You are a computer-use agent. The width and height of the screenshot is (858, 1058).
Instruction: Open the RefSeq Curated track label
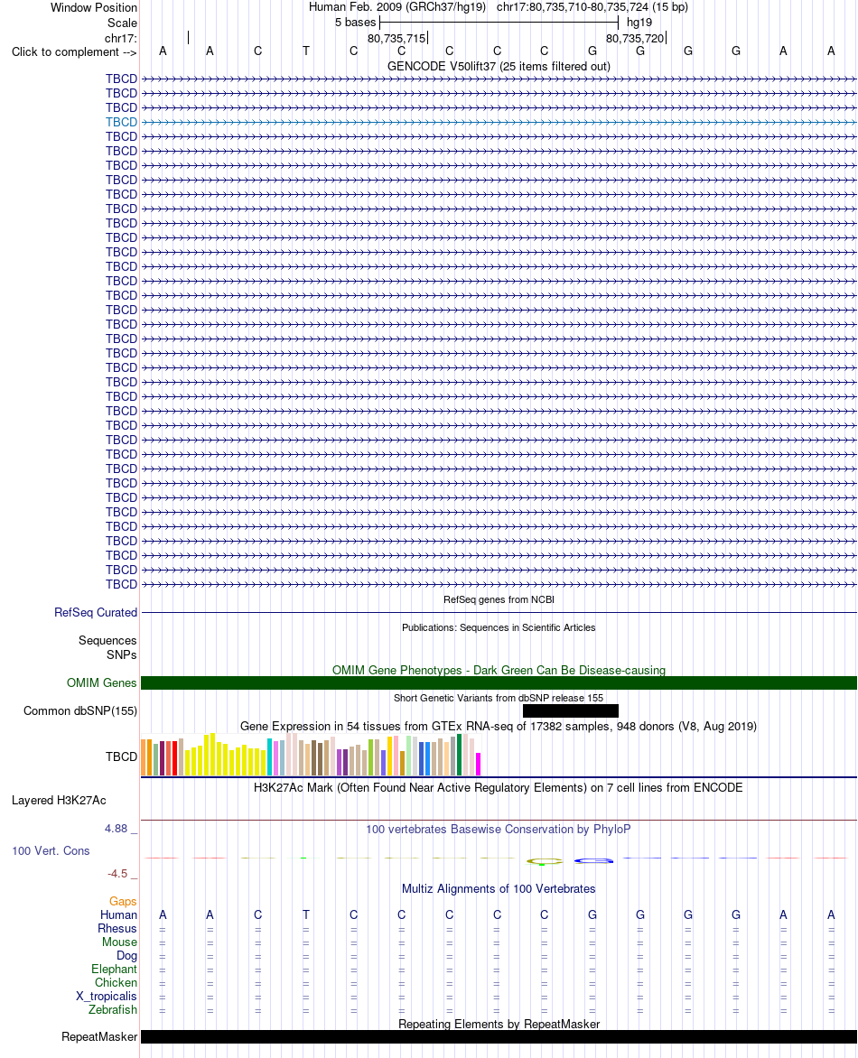click(95, 613)
